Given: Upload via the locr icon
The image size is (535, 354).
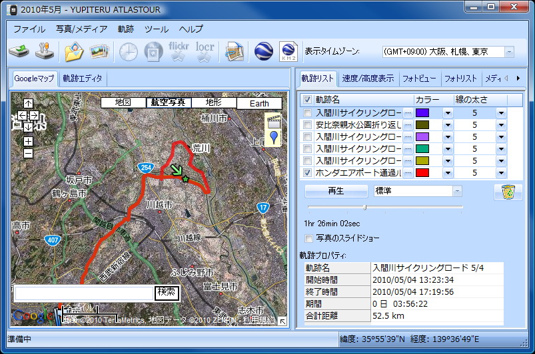Looking at the screenshot, I should pyautogui.click(x=205, y=52).
